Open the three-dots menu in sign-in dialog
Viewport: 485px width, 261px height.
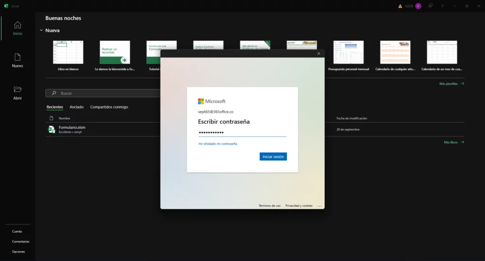320,206
